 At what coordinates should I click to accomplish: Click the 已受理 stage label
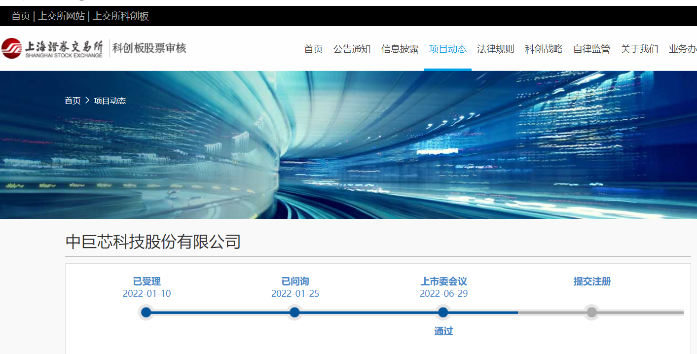point(147,282)
